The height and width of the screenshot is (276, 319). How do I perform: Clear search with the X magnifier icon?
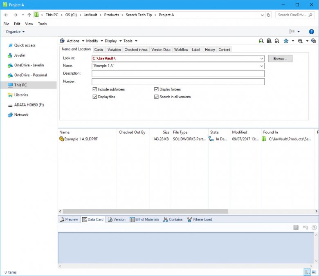tap(277, 41)
